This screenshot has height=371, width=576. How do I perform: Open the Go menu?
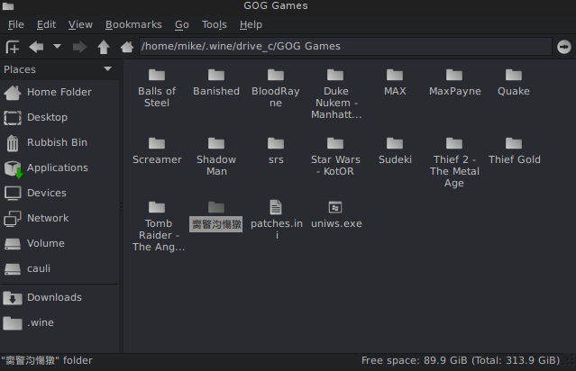(182, 24)
